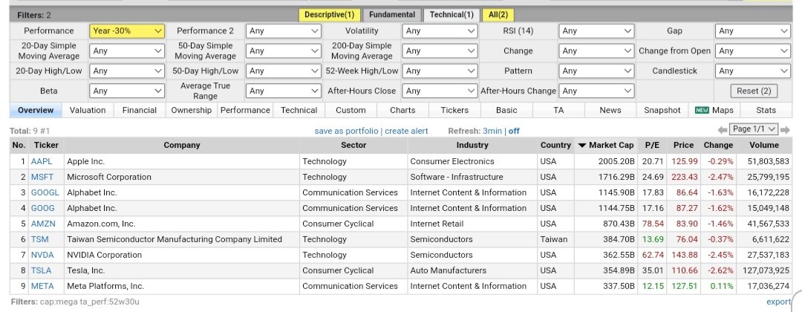Switch to the Technical(1) filter tab
Image resolution: width=802 pixels, height=312 pixels.
click(451, 15)
